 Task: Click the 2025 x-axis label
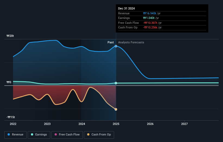click(116, 124)
